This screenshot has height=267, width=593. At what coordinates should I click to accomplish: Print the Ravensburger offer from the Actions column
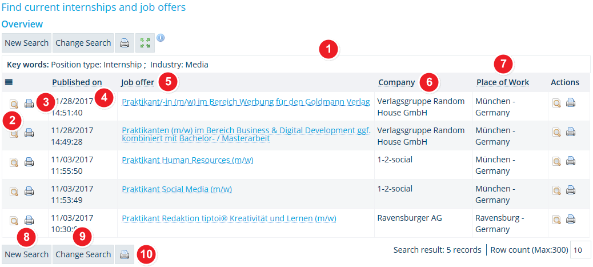[571, 220]
